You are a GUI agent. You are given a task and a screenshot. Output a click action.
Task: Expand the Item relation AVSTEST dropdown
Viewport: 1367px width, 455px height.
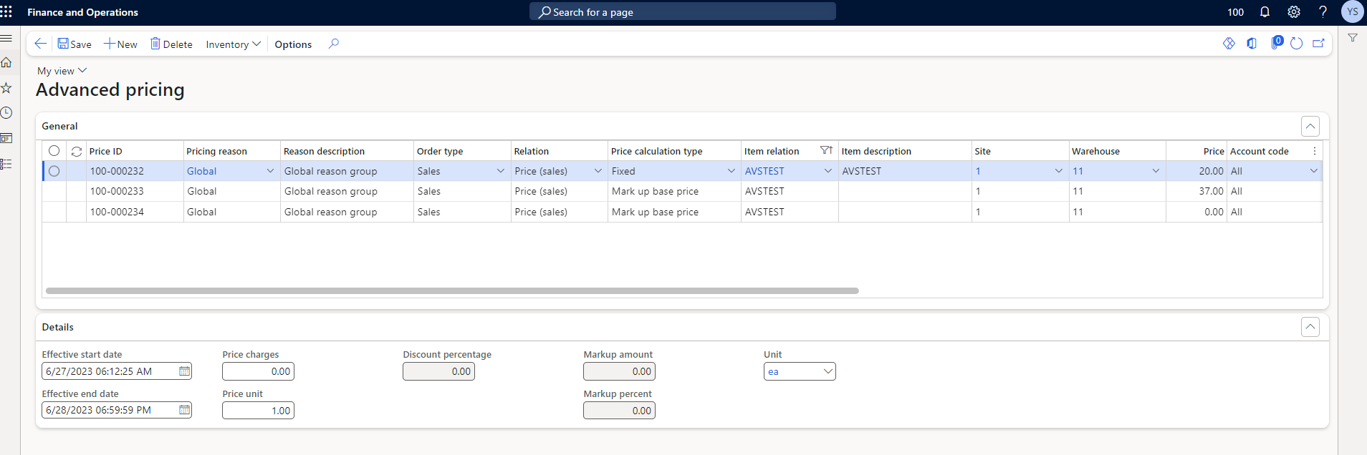828,171
